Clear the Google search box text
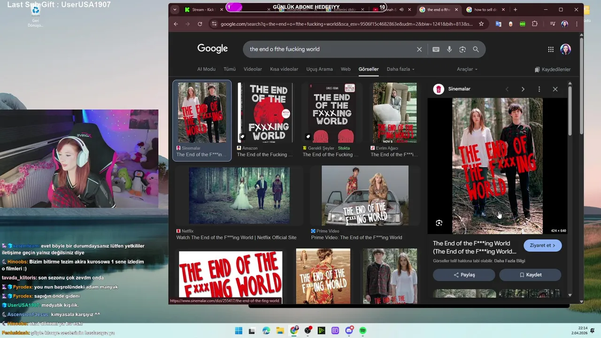This screenshot has height=338, width=601. click(x=419, y=49)
